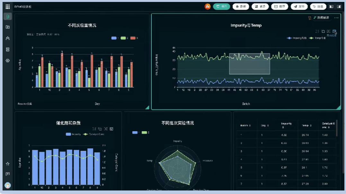Click the green 演示 button

point(221,6)
